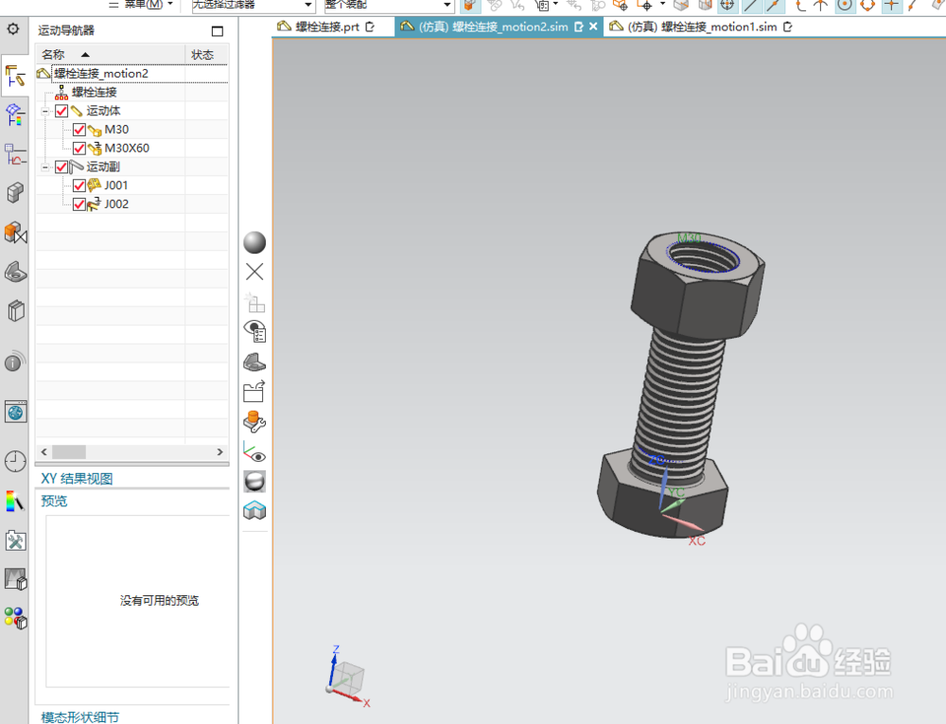This screenshot has height=724, width=946.
Task: Collapse the 运动副 tree node
Action: 45,168
